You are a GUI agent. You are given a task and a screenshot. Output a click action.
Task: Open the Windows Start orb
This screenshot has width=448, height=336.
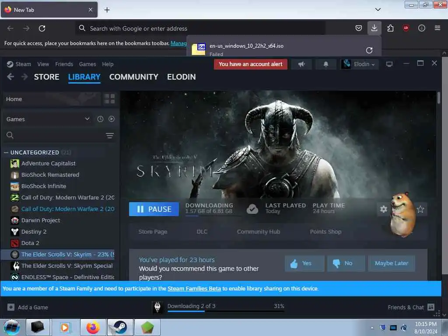click(12, 327)
